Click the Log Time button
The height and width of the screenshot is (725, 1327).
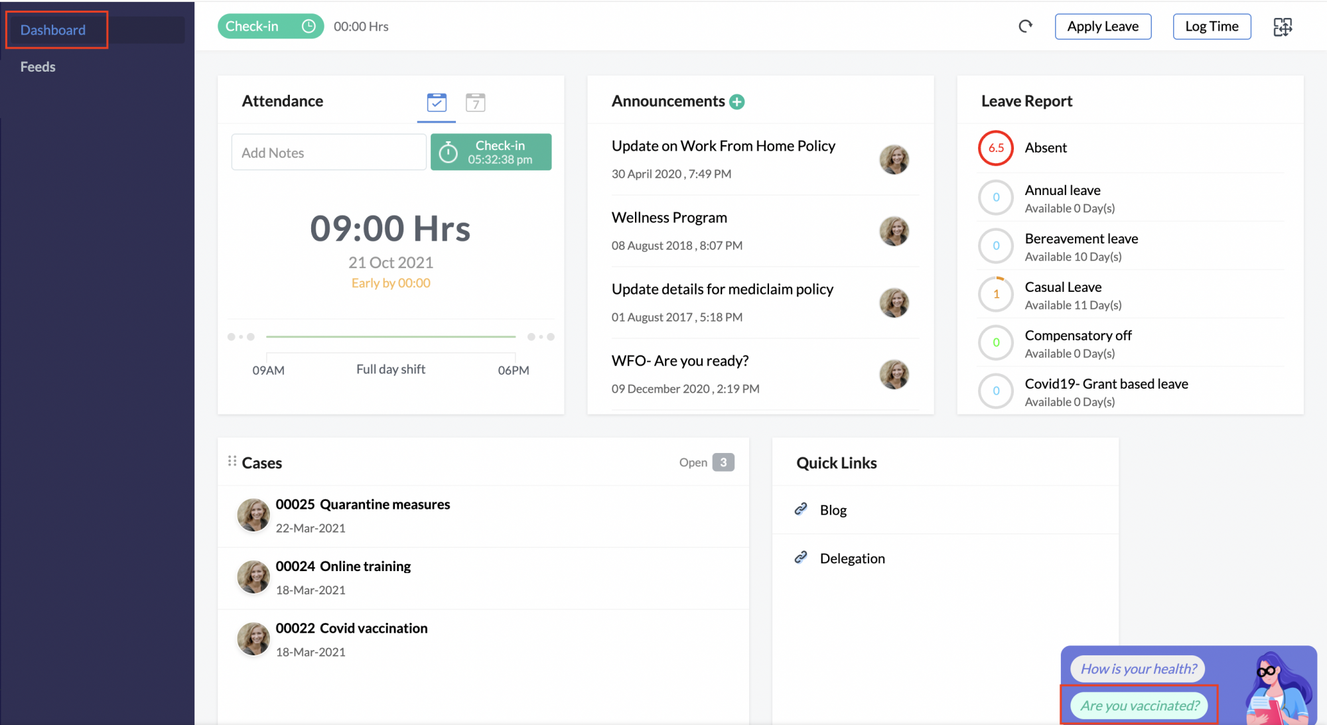pyautogui.click(x=1212, y=27)
